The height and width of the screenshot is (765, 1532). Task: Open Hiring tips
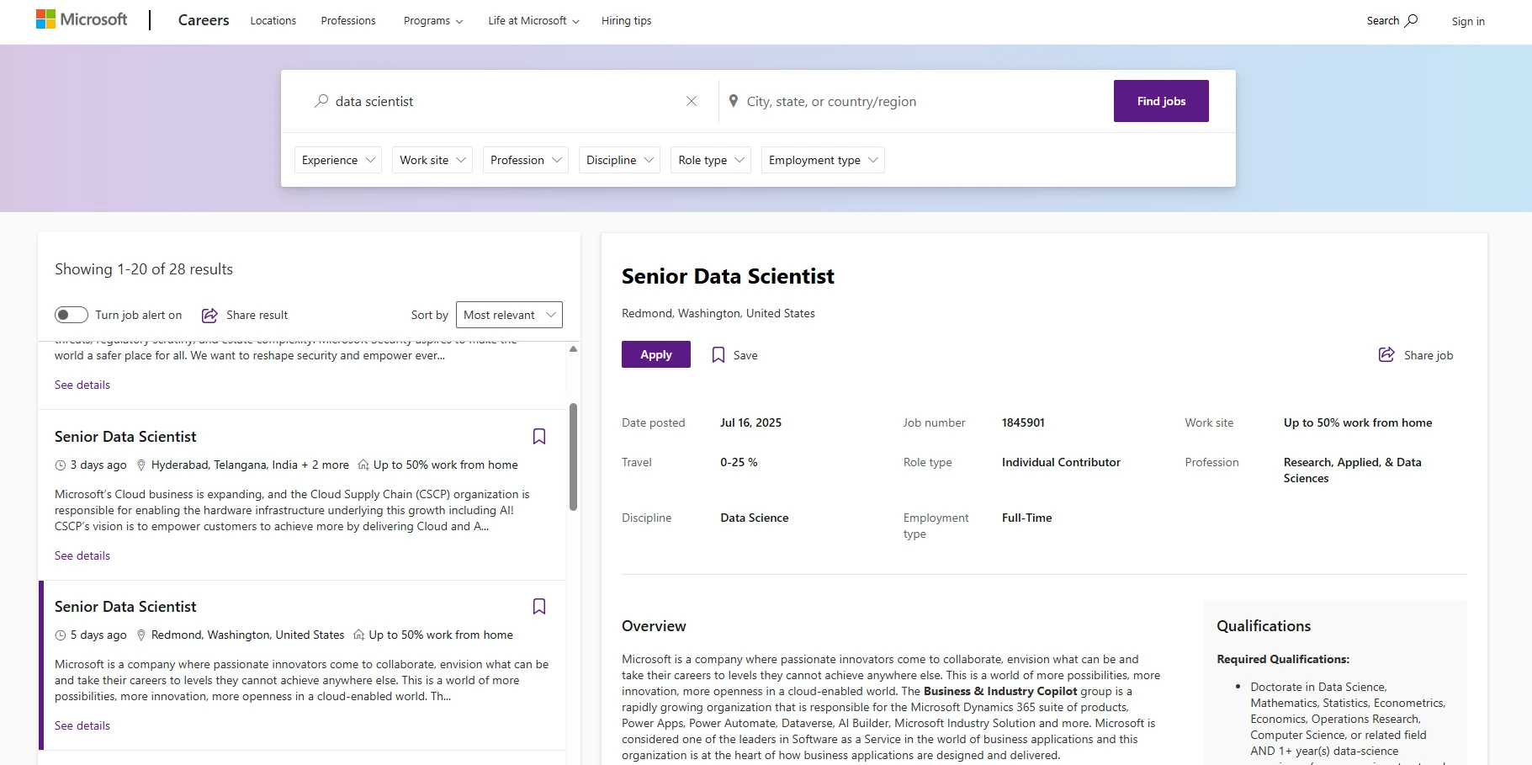(x=627, y=20)
